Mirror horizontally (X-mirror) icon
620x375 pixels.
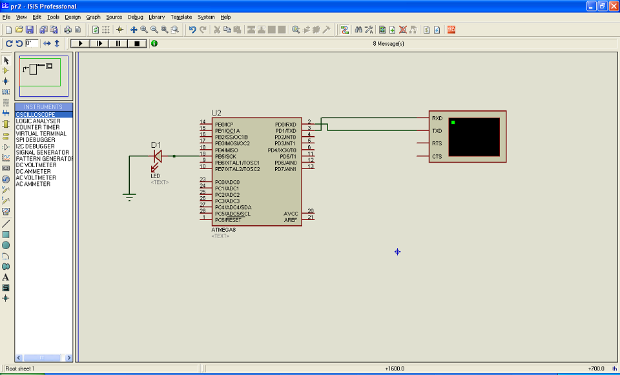[47, 43]
